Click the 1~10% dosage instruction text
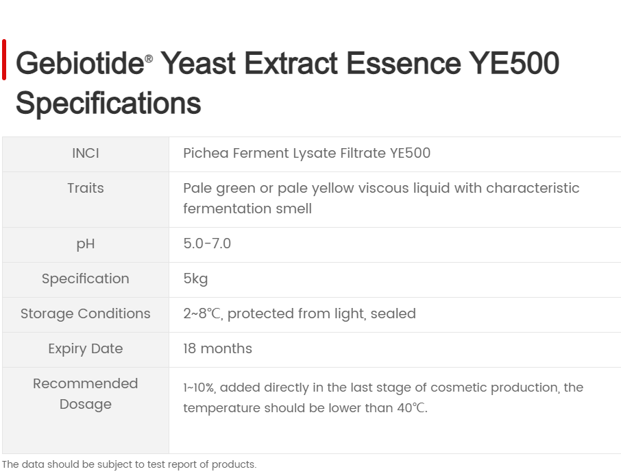Viewport: 621px width, 476px height. (383, 398)
